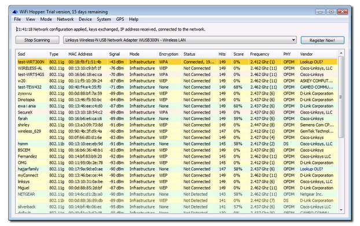The image size is (360, 226).
Task: Select the NETGEAR network row
Action: pyautogui.click(x=177, y=194)
